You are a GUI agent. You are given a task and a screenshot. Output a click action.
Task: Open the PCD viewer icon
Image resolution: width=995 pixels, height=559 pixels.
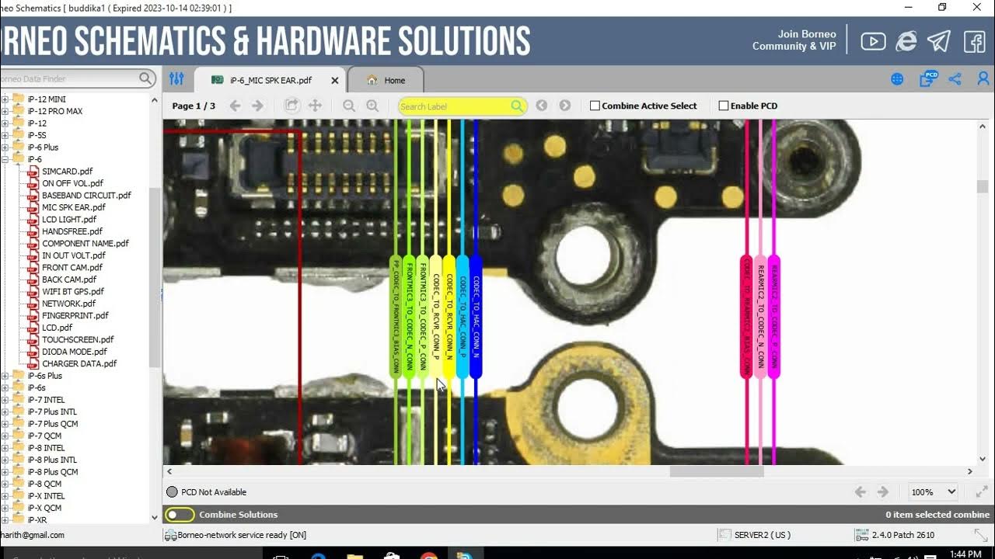(928, 78)
